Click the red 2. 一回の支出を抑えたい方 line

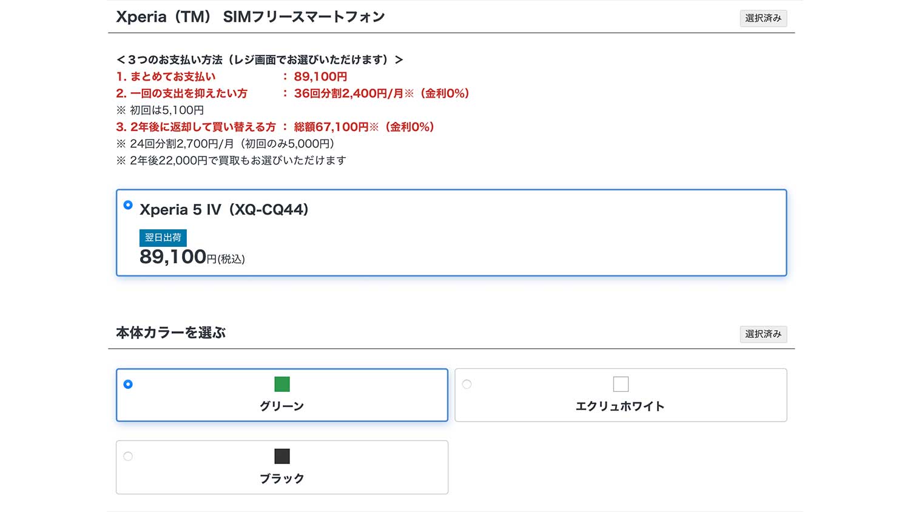click(x=292, y=93)
